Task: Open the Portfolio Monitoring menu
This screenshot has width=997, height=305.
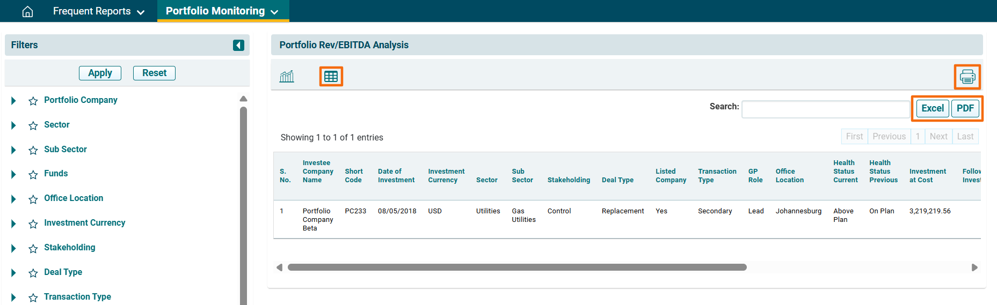Action: (x=222, y=11)
